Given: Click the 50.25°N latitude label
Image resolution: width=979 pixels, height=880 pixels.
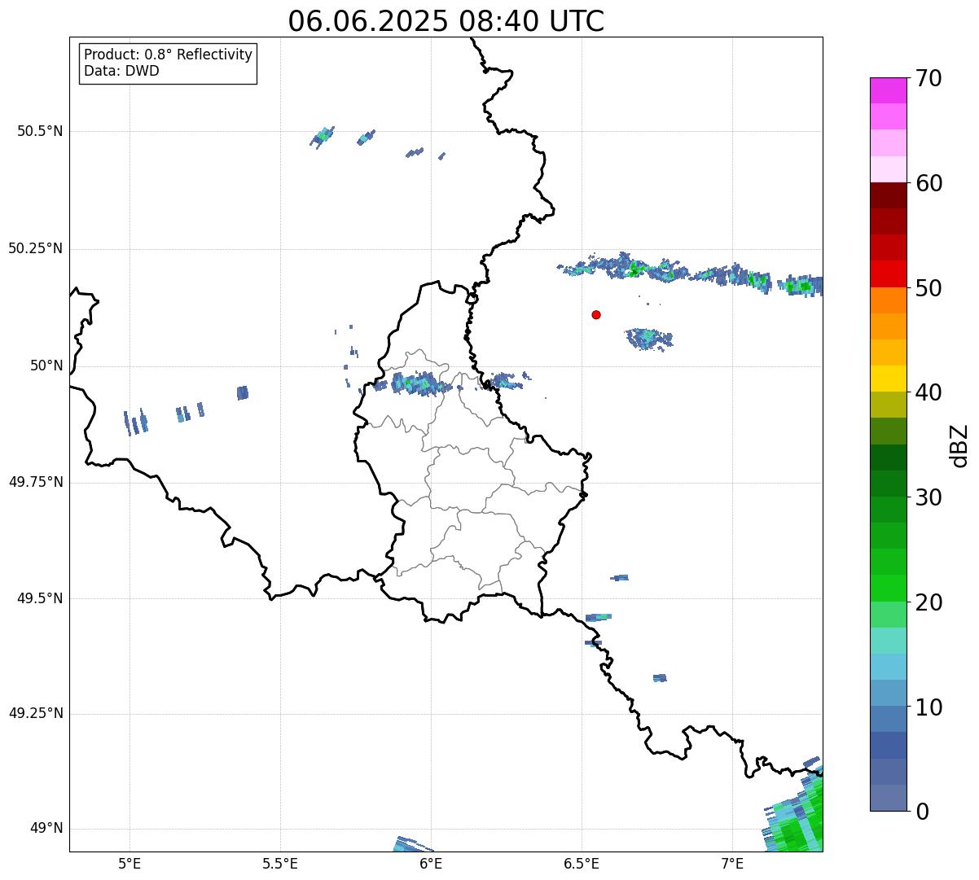Looking at the screenshot, I should coord(35,248).
